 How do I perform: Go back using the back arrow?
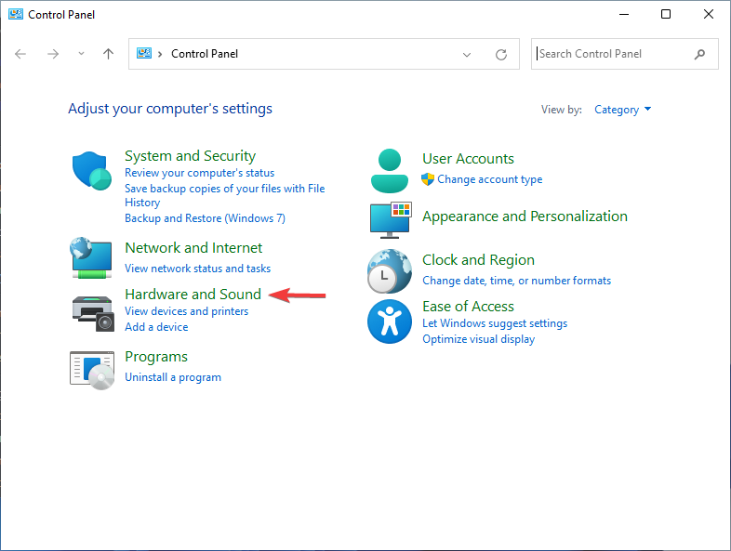(20, 54)
